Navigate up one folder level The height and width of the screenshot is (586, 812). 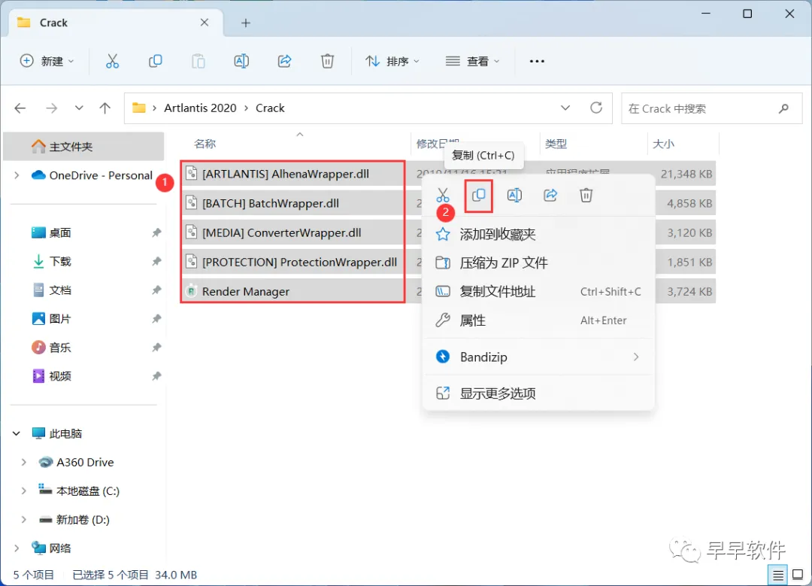click(x=105, y=108)
